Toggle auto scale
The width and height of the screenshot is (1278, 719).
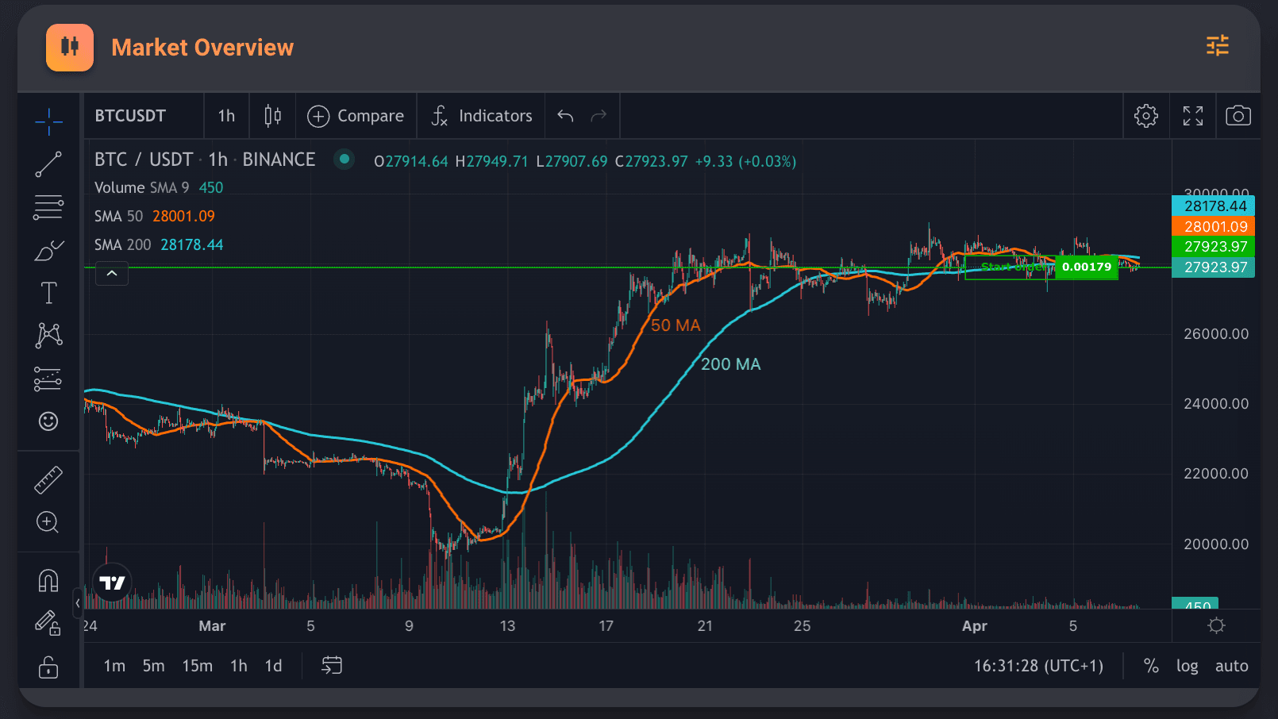(x=1231, y=666)
